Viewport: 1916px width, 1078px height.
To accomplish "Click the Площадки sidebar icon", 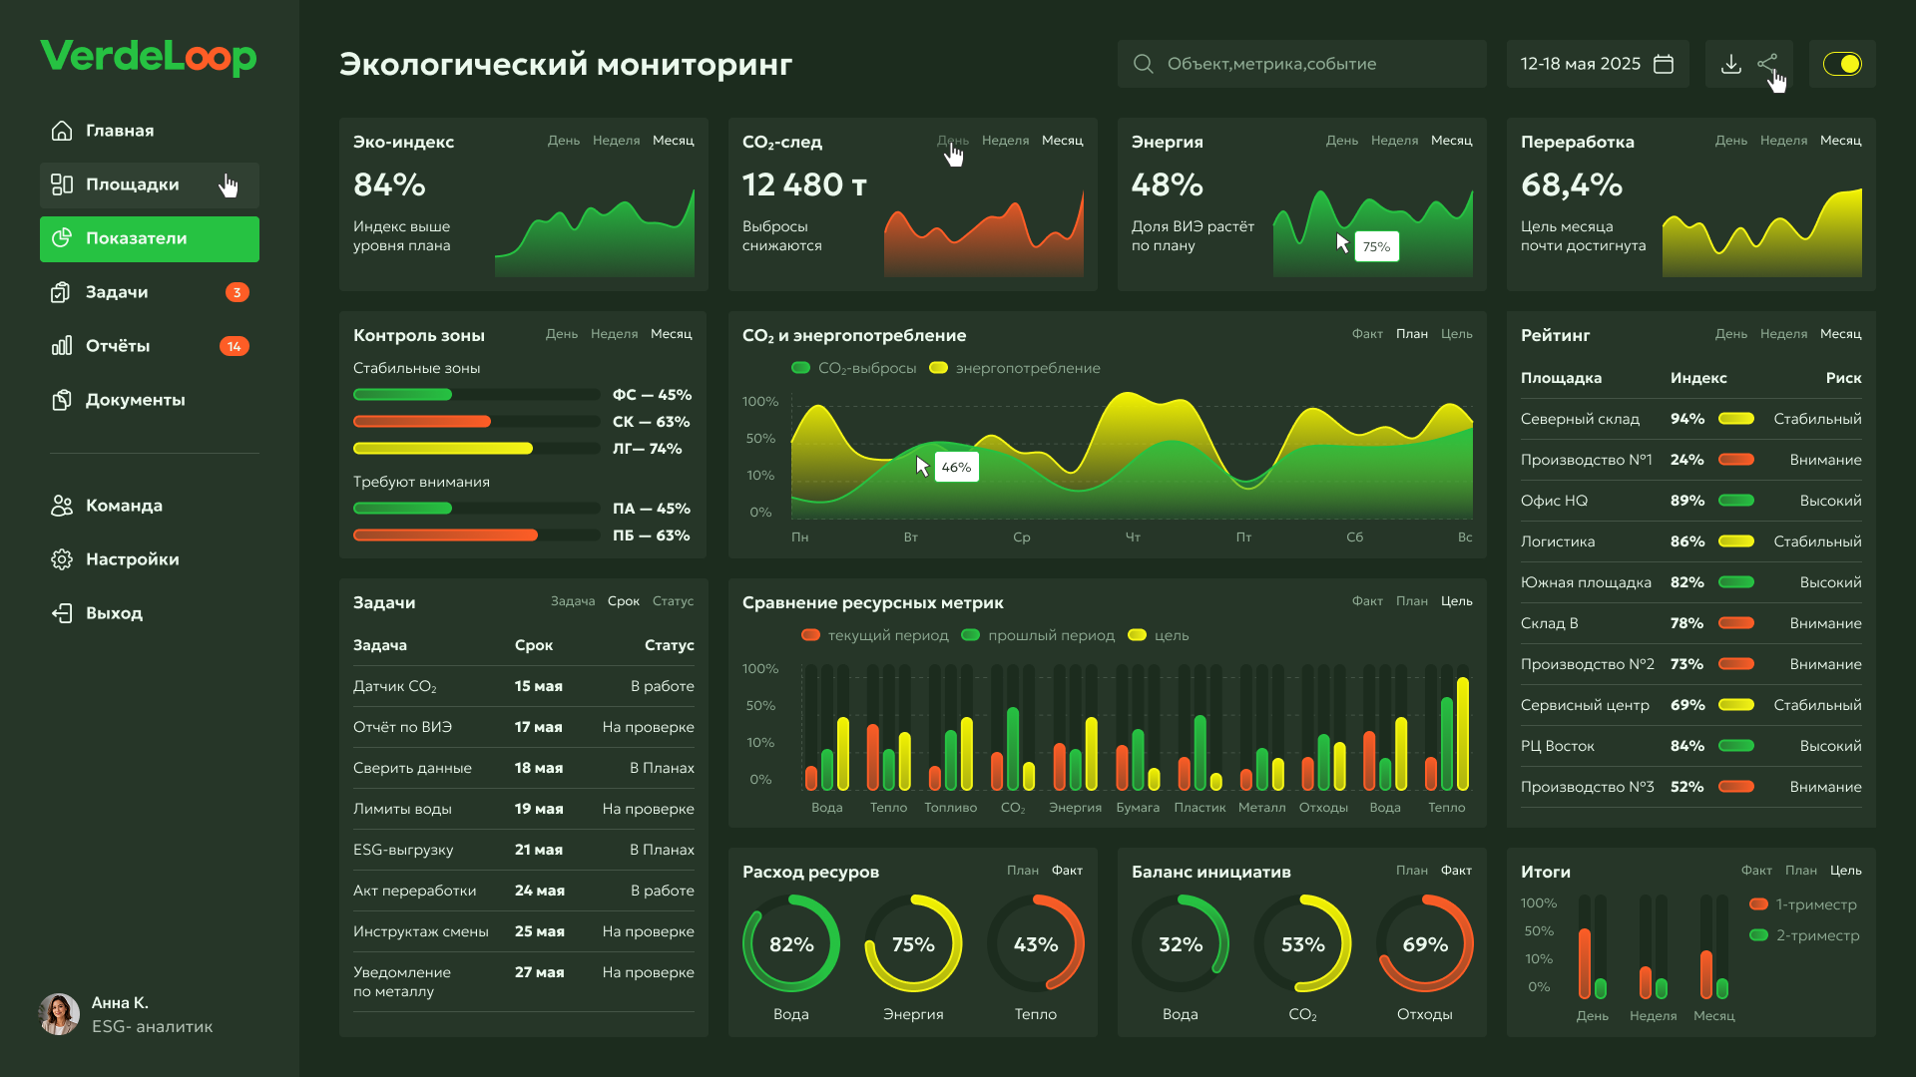I will [62, 184].
